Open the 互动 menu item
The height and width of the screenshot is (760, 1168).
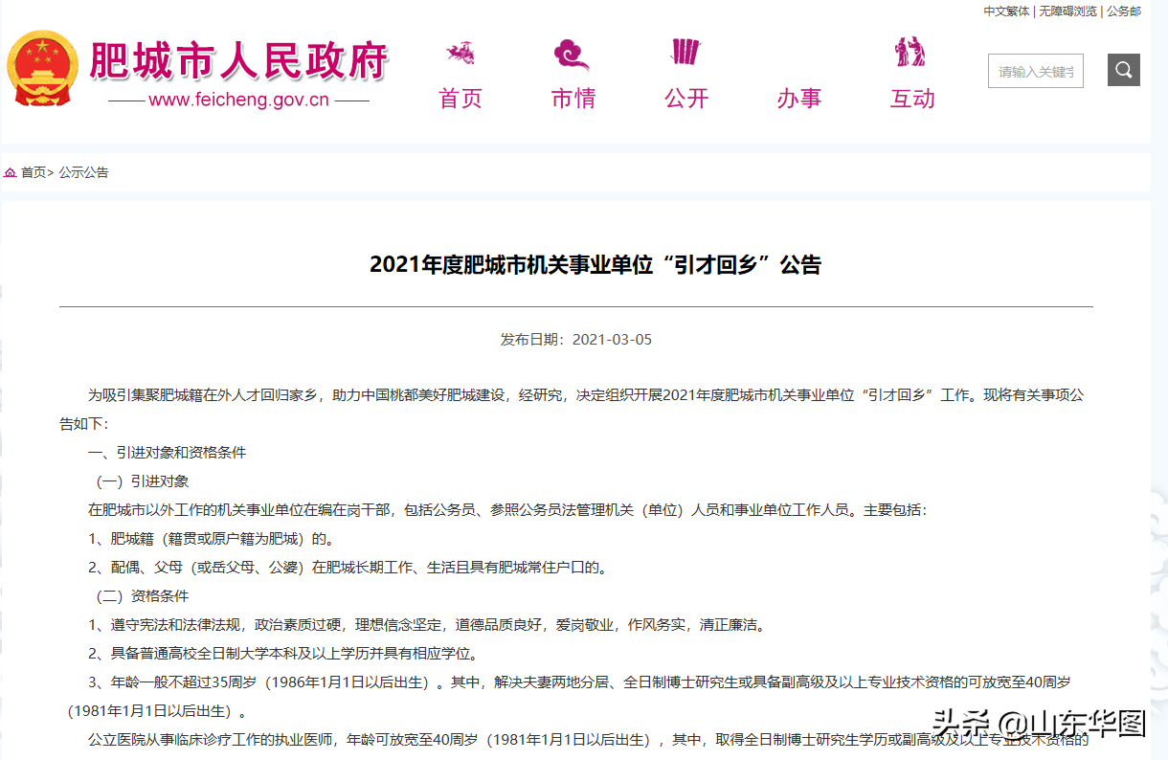(x=912, y=99)
